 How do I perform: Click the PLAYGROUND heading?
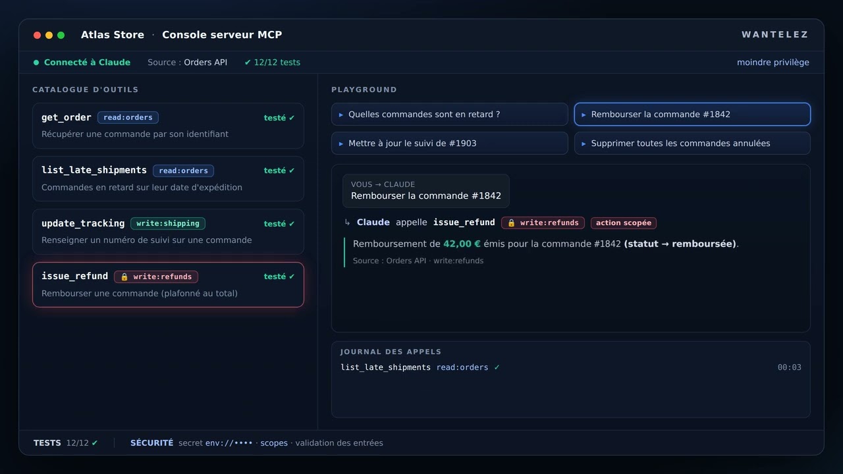pos(364,90)
